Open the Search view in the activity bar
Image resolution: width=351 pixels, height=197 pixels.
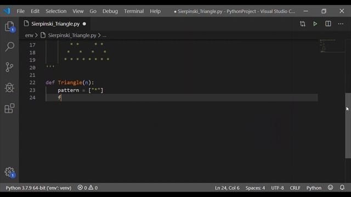9,47
